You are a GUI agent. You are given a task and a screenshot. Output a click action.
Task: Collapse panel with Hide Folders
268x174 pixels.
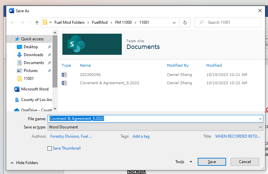(24, 163)
